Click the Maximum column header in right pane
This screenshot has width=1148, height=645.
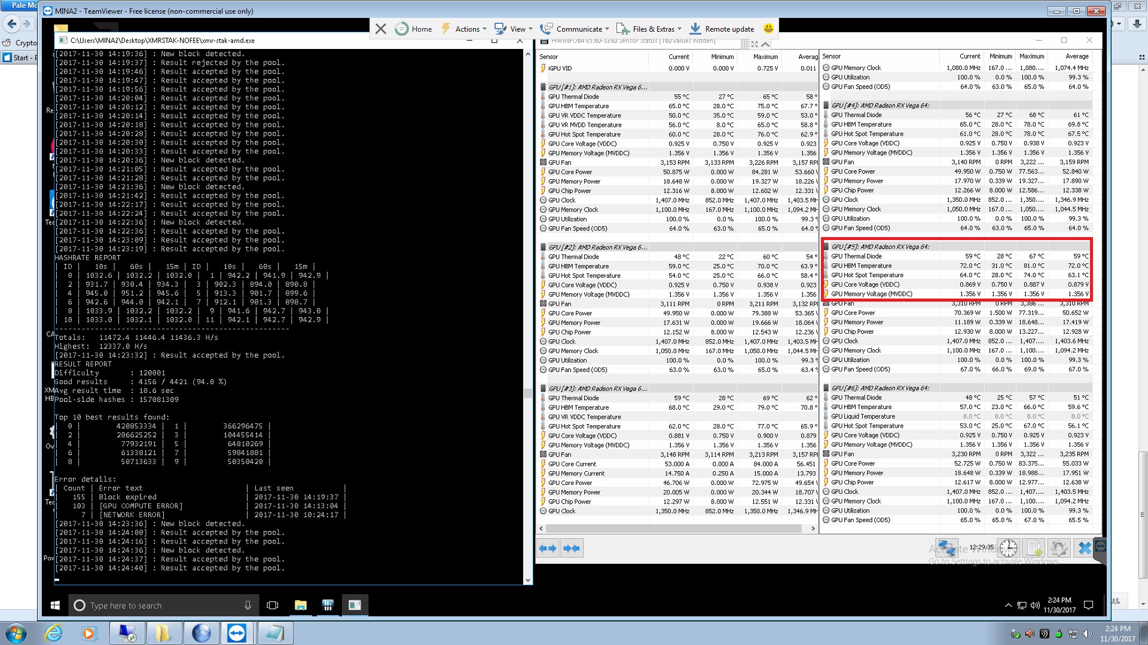tap(1031, 56)
